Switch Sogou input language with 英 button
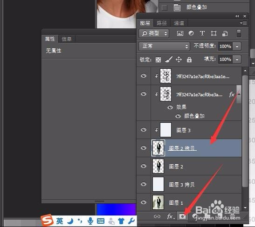The width and height of the screenshot is (255, 227). [60, 221]
